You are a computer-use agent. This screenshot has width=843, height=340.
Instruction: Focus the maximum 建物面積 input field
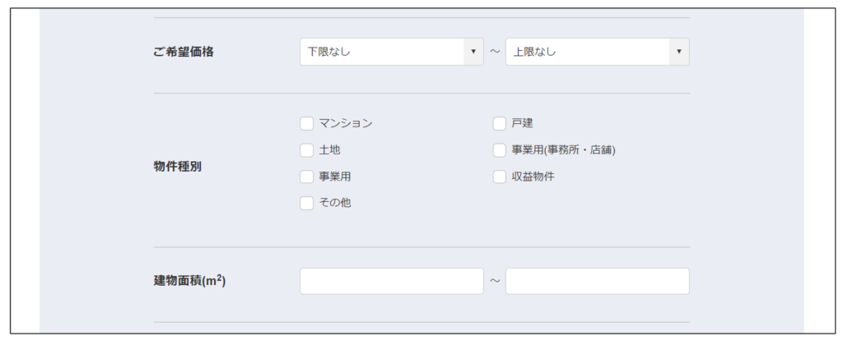click(x=597, y=281)
